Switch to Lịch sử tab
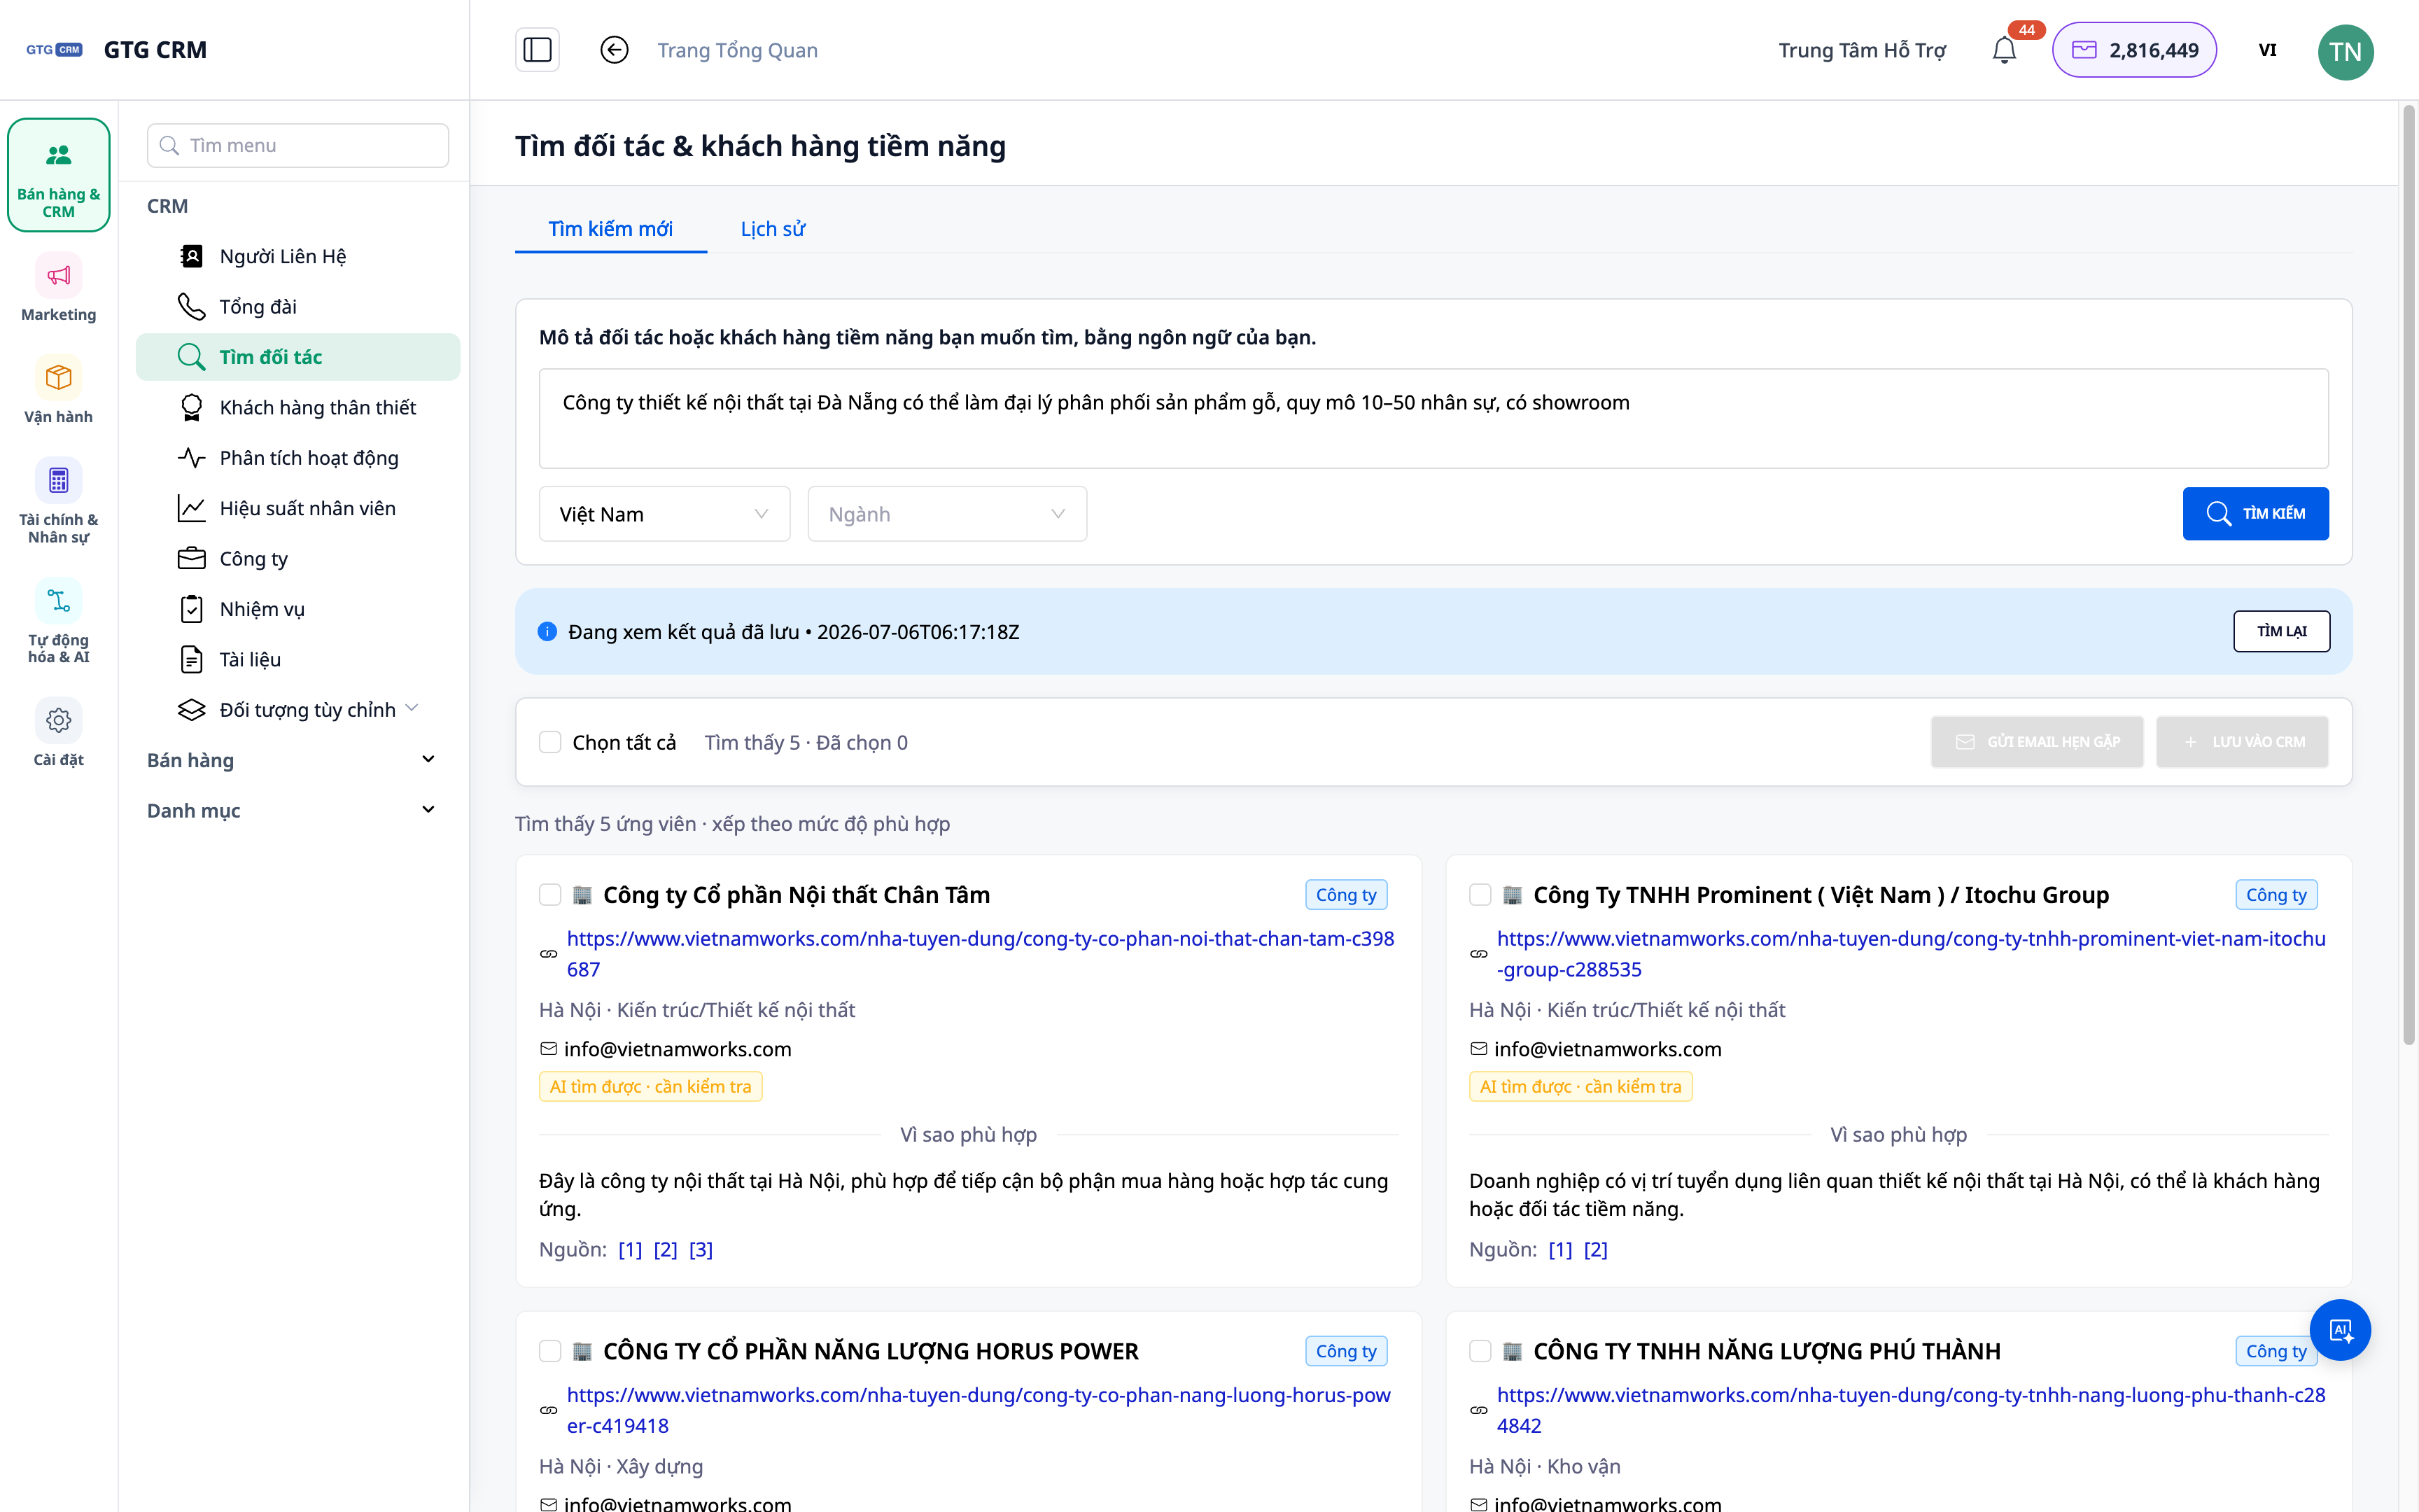This screenshot has width=2419, height=1512. (x=773, y=229)
